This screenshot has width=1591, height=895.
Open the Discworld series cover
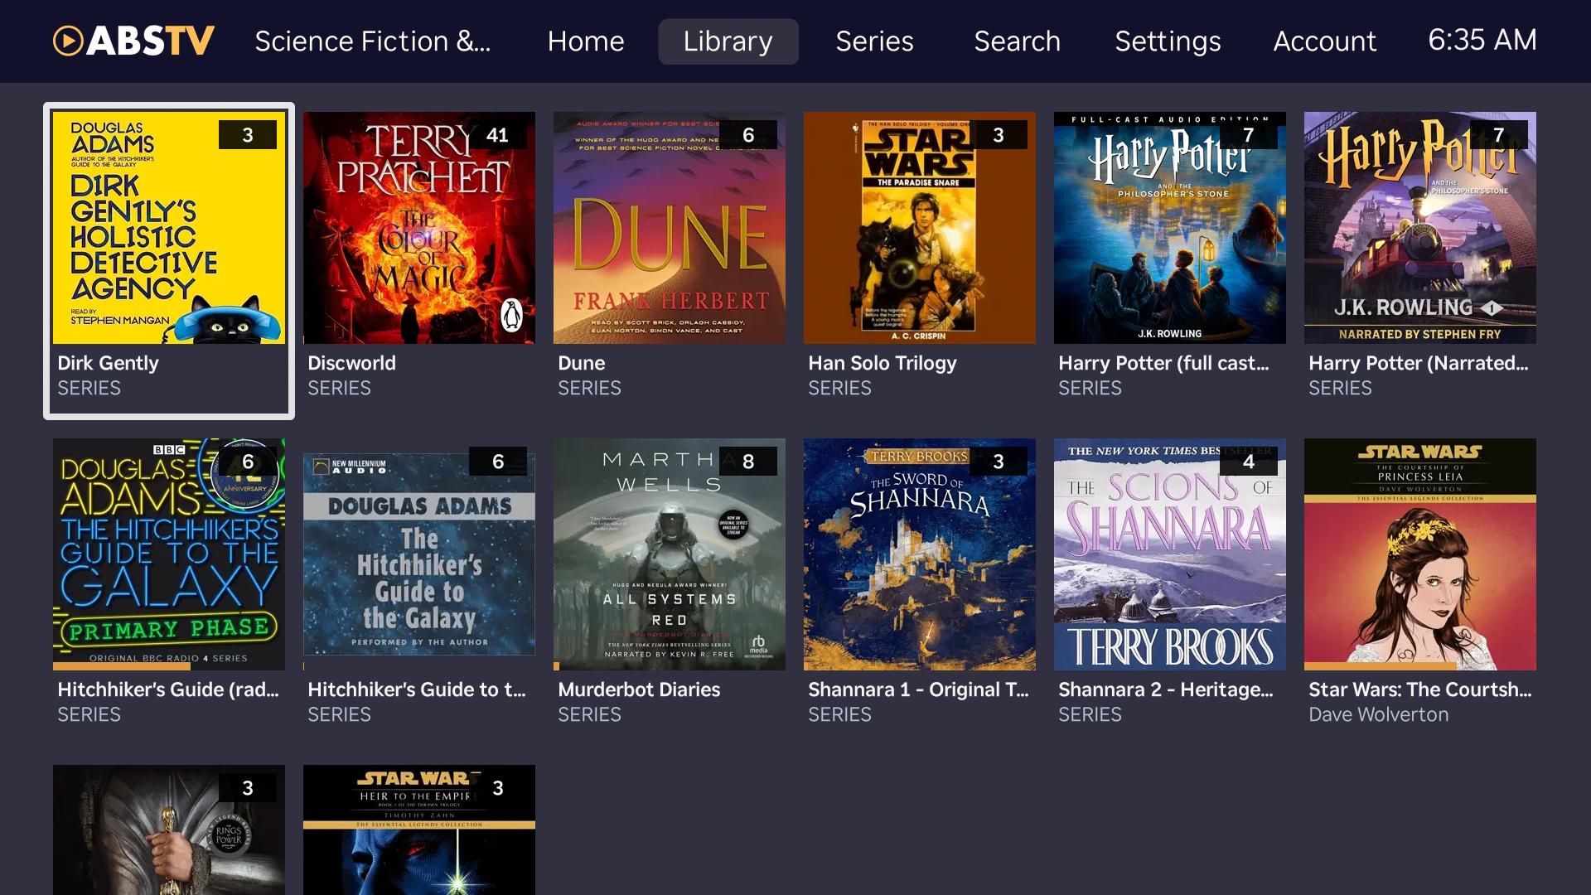point(419,228)
